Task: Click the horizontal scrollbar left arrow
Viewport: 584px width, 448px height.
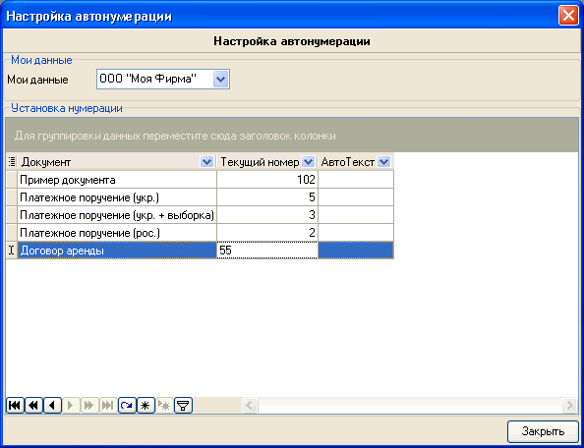Action: [250, 405]
